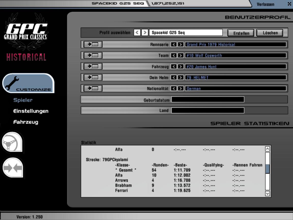The height and width of the screenshot is (220, 293).
Task: Choose next Fahrzeug driver
Action: [181, 67]
